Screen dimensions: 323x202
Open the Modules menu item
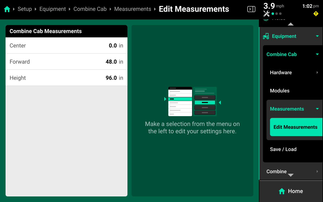tap(280, 91)
